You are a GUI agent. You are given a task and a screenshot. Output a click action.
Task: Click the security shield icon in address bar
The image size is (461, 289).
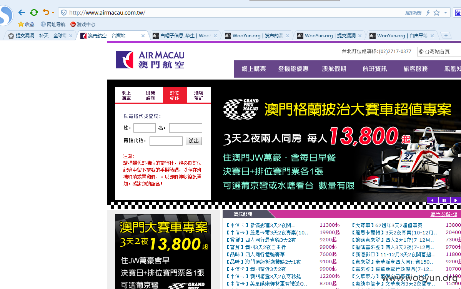click(64, 13)
